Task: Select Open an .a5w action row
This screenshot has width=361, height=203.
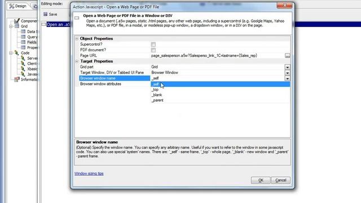Action: [x=58, y=24]
